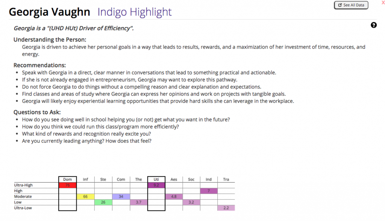Viewport: 385px width, 221px height.
Task: Click the green 26 Steadiness score cell
Action: tap(103, 202)
